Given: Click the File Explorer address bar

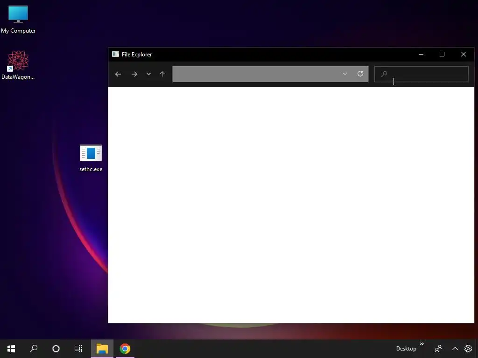Looking at the screenshot, I should [x=270, y=74].
